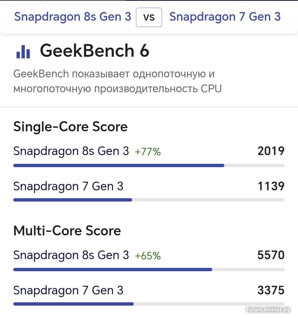Open Snapdragon 8s Gen 3 header link
This screenshot has height=318, width=298.
73,17
